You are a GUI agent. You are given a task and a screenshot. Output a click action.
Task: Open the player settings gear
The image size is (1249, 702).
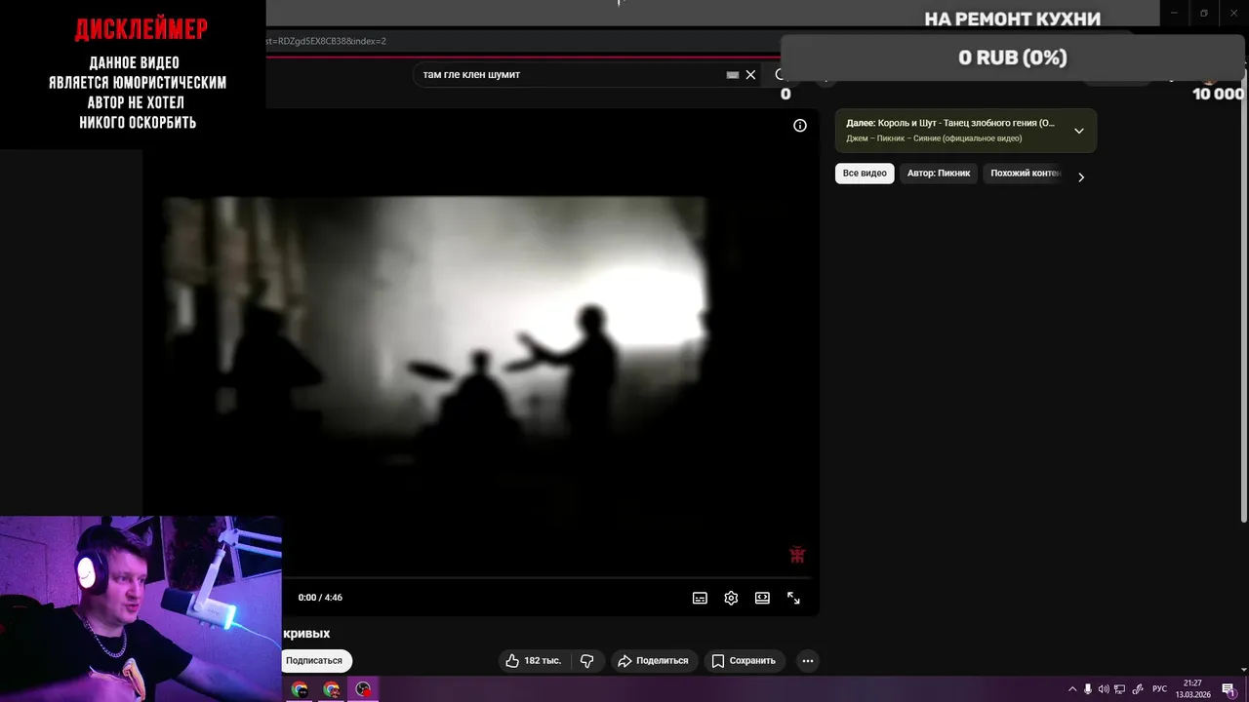click(731, 598)
